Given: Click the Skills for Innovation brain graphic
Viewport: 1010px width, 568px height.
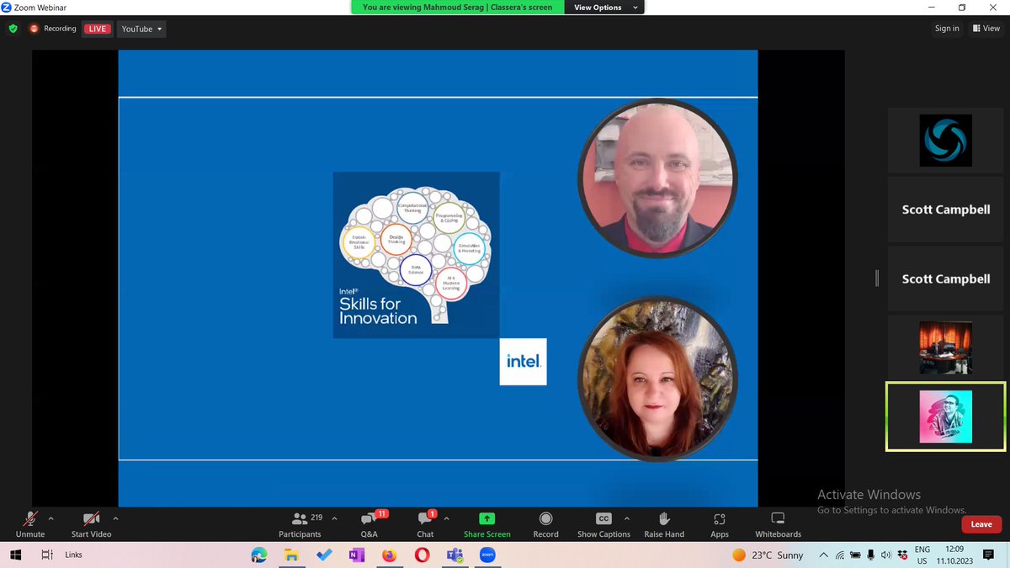Looking at the screenshot, I should (417, 255).
